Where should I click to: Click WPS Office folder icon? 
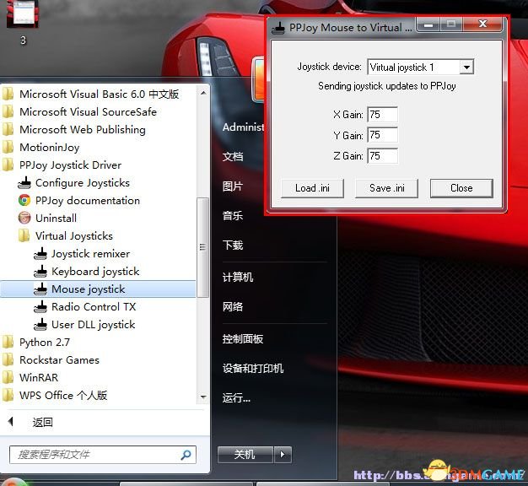coord(8,396)
